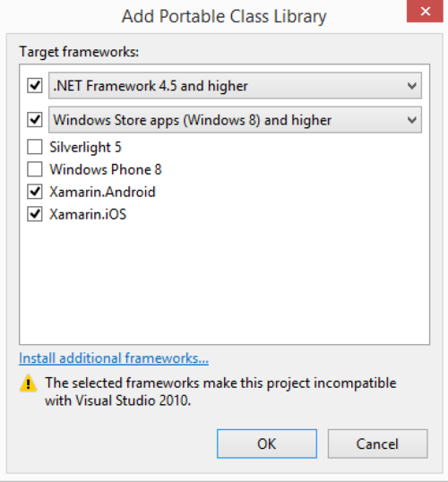
Task: Click the Silverlight 5 label text
Action: (85, 147)
